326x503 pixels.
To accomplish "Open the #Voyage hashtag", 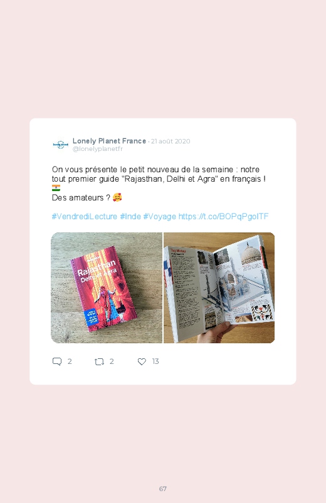I will (160, 217).
